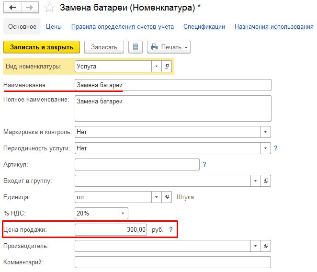Screen dimensions: 317x272
Task: Focus the Артикул input field
Action: (137, 164)
